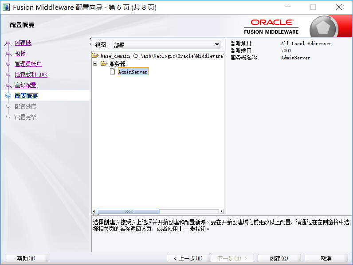Click the left arrow of horizontal scrollbar

coord(94,211)
